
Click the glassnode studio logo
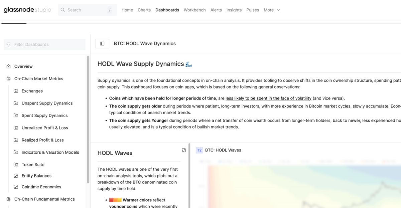[27, 10]
